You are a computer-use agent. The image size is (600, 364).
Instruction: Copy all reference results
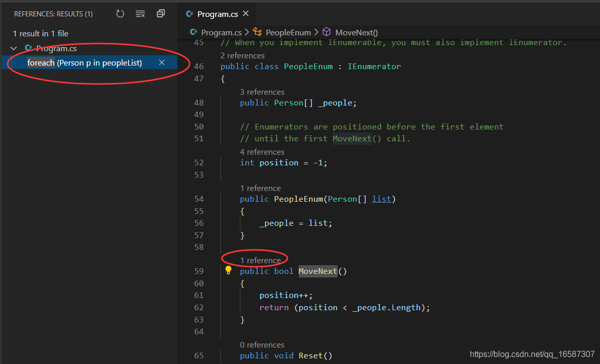click(x=160, y=13)
